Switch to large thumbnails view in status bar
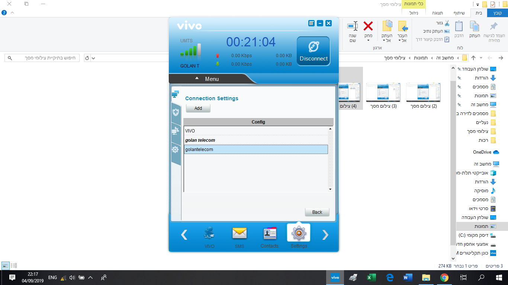The image size is (508, 285). click(x=5, y=266)
